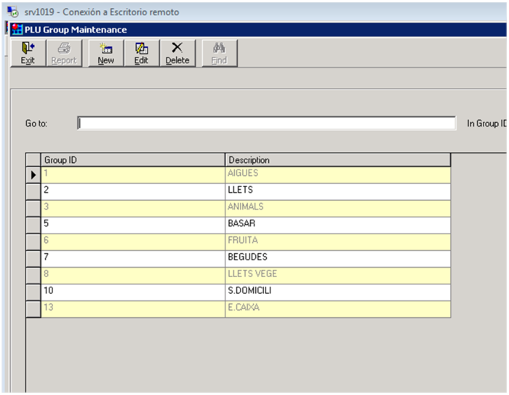The width and height of the screenshot is (509, 395).
Task: Sort by Group ID column header
Action: tap(133, 160)
